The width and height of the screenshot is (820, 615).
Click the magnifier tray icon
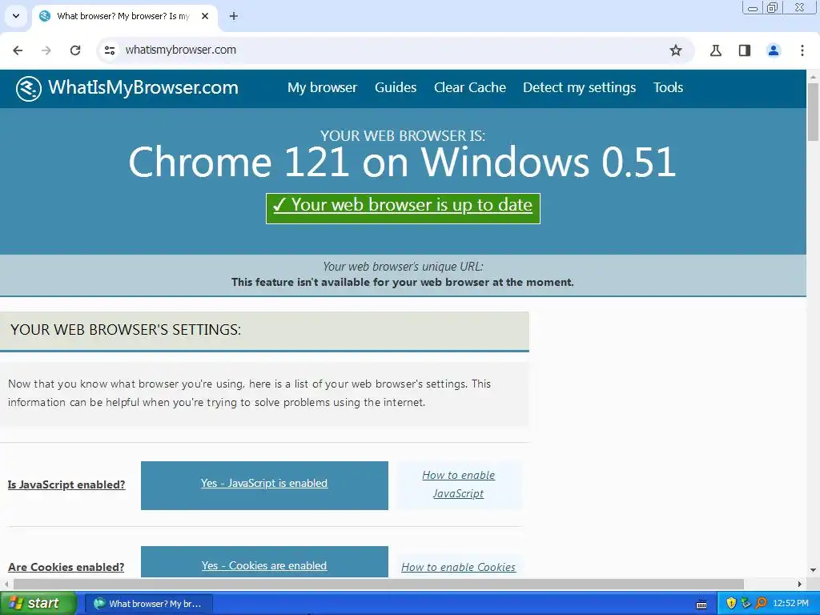pyautogui.click(x=761, y=604)
